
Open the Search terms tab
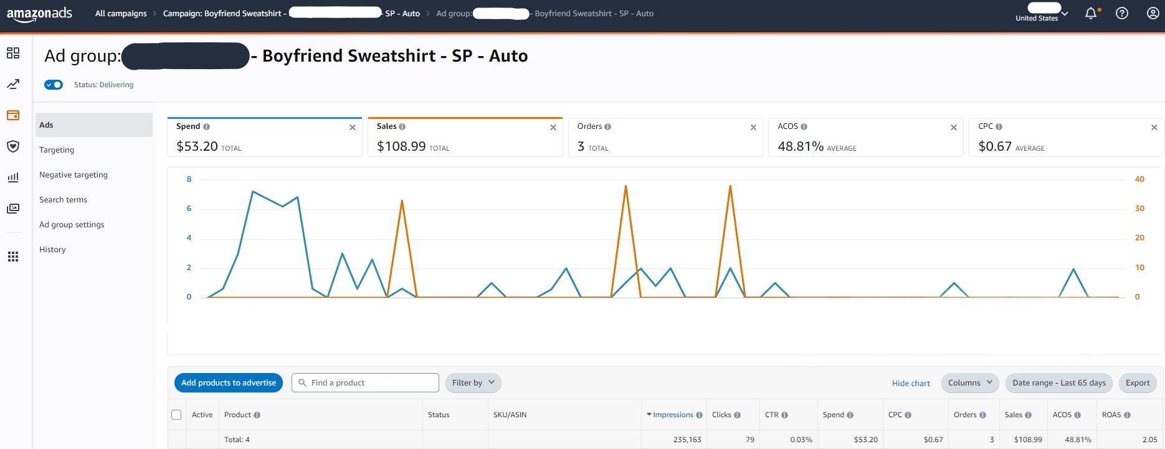(63, 200)
